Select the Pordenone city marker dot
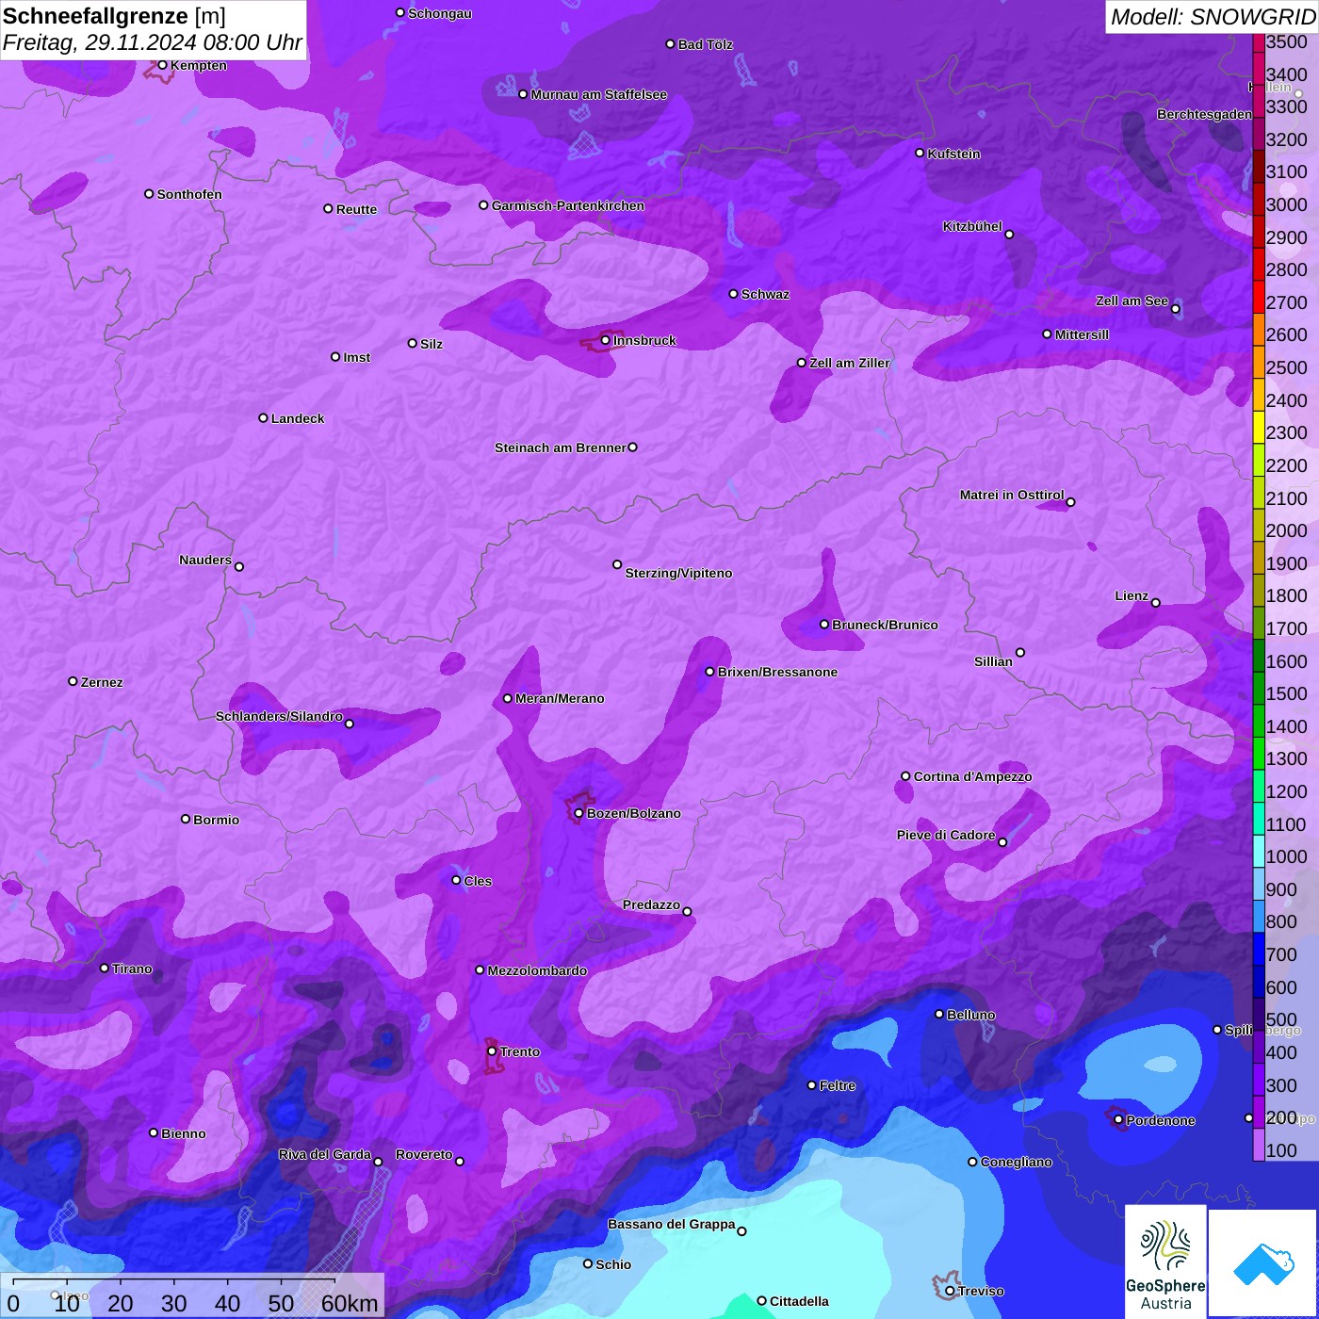1319x1319 pixels. [x=1118, y=1119]
